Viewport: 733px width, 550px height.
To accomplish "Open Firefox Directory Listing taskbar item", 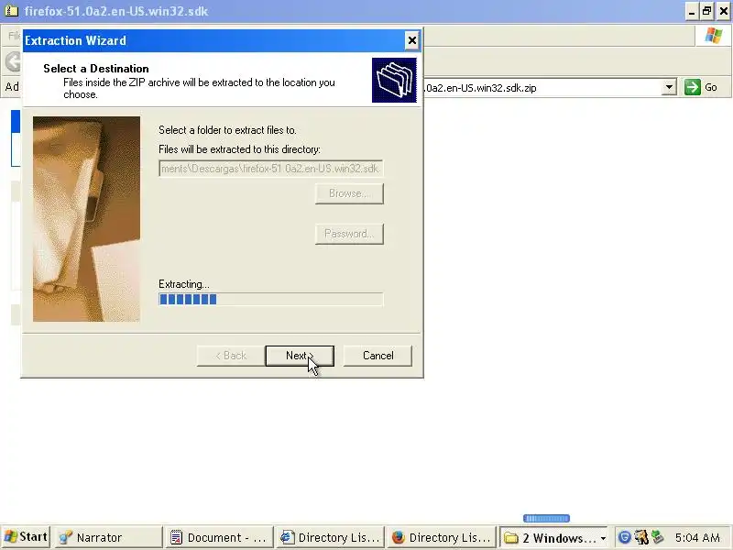I will click(441, 537).
